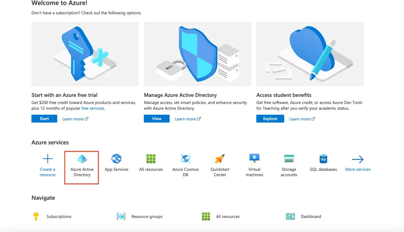
Task: Open the Resource groups link under Navigate
Action: 147,216
